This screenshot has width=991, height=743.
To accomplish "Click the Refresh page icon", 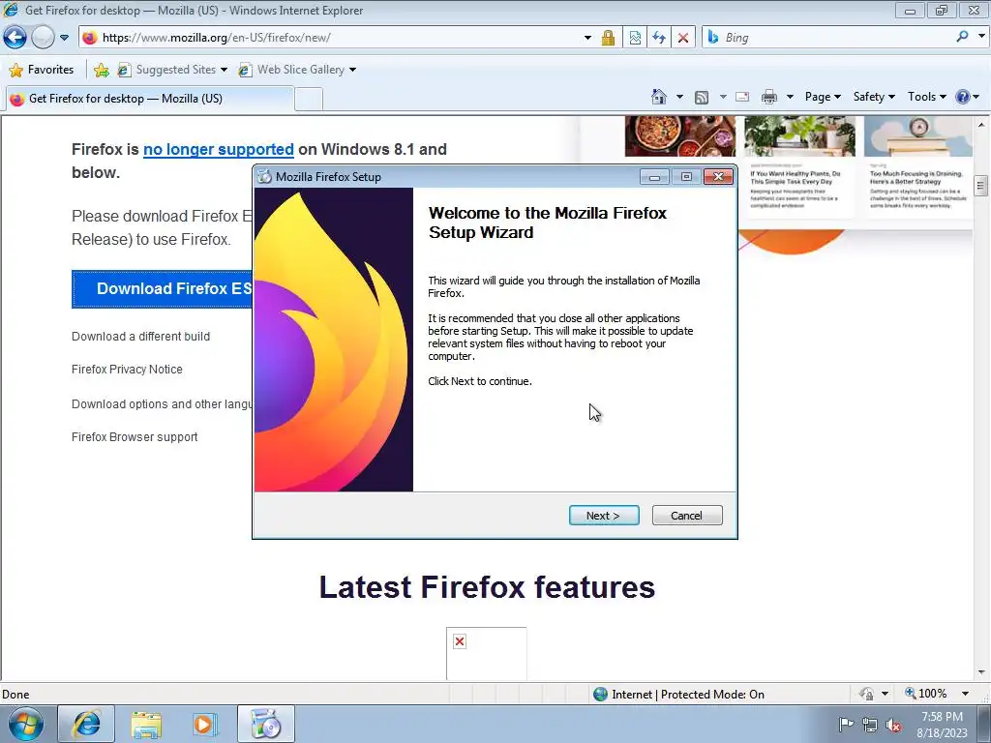I will 658,38.
